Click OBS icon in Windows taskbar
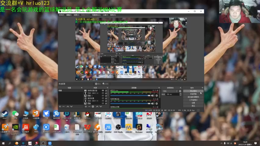 (x=43, y=143)
